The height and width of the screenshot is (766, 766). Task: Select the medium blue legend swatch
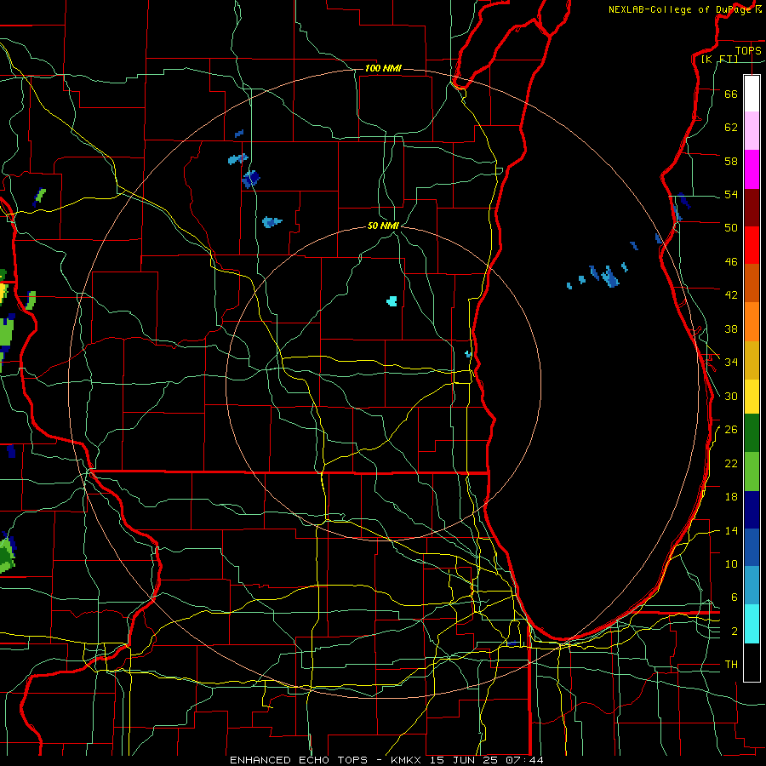(x=752, y=547)
